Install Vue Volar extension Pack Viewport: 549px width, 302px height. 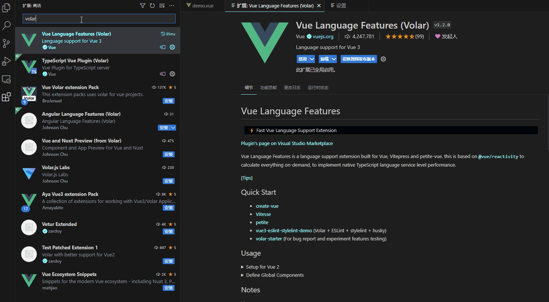(x=169, y=101)
